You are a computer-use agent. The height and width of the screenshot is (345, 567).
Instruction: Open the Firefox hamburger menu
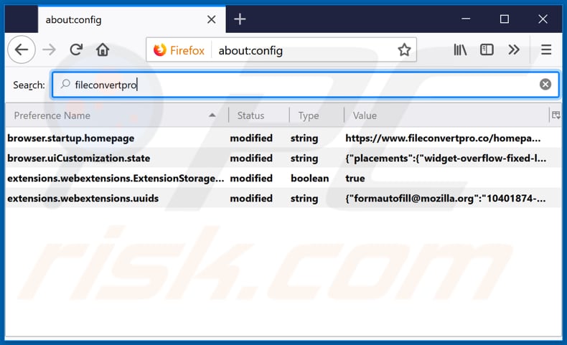(x=546, y=49)
